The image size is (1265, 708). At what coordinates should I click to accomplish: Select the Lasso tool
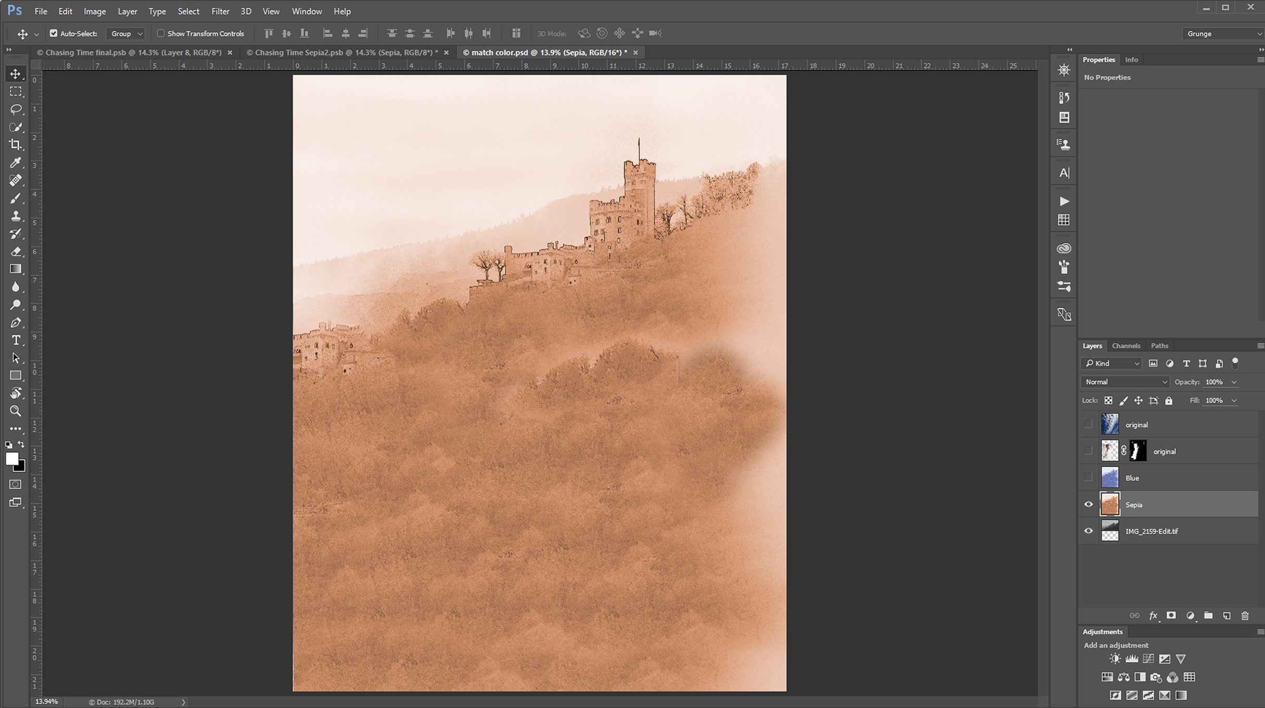16,109
